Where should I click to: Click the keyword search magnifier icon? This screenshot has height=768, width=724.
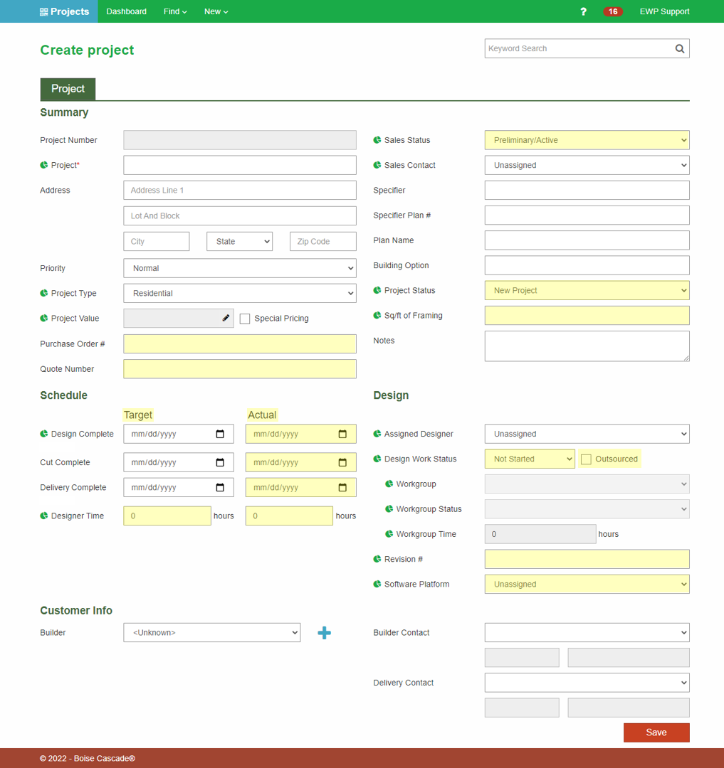(x=679, y=48)
